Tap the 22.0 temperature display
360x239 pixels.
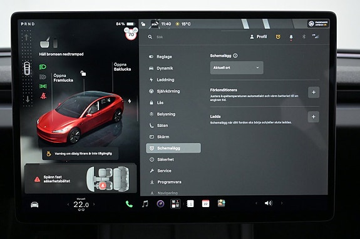[81, 204]
